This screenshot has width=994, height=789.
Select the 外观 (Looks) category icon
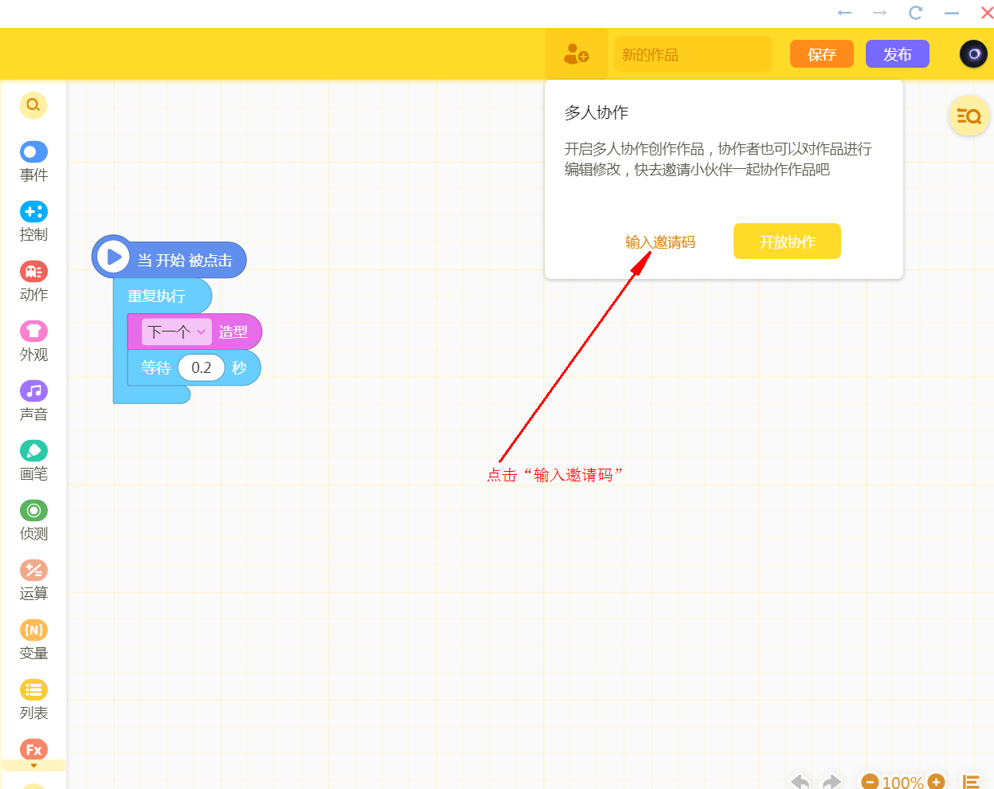[33, 331]
